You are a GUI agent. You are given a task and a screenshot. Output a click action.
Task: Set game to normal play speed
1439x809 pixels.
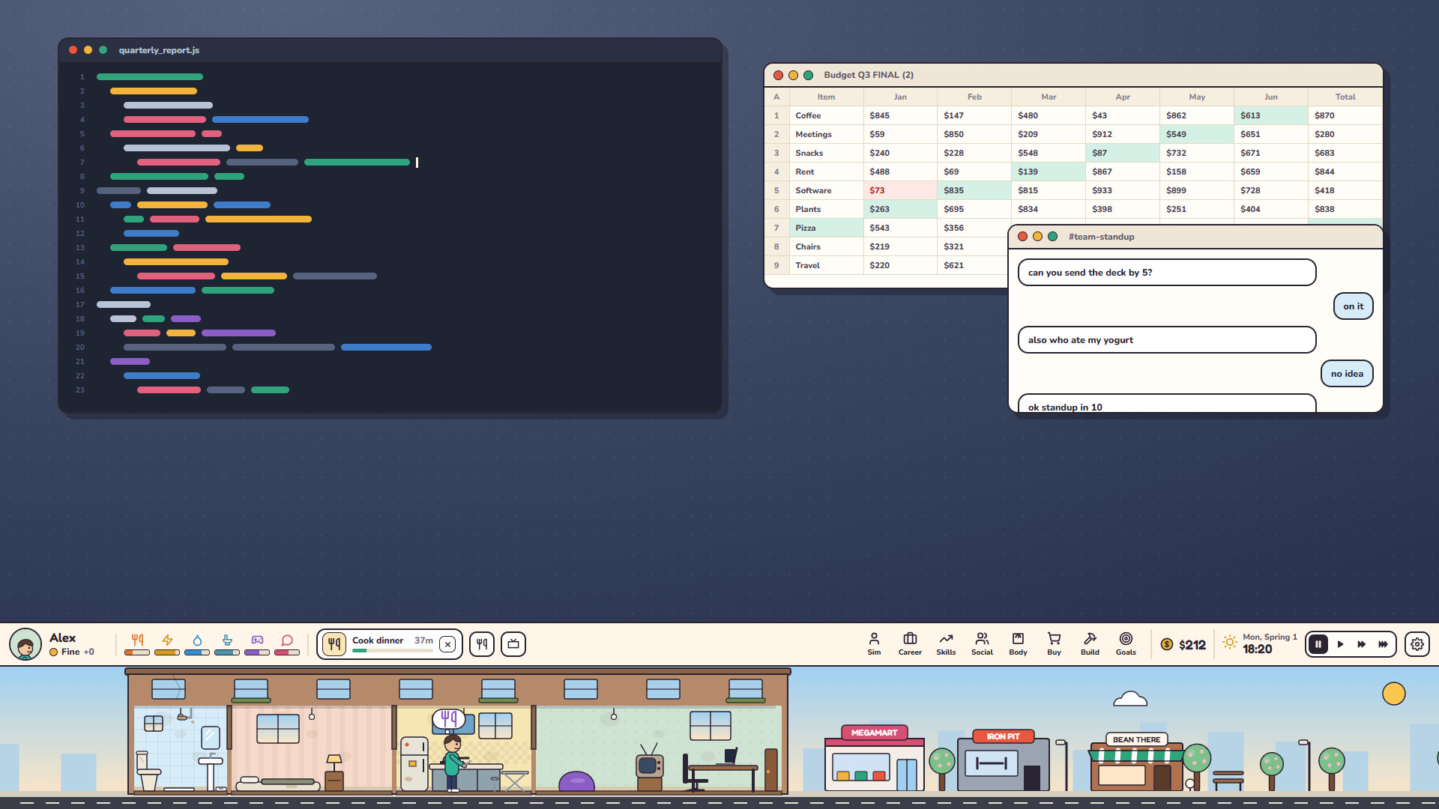click(1340, 644)
